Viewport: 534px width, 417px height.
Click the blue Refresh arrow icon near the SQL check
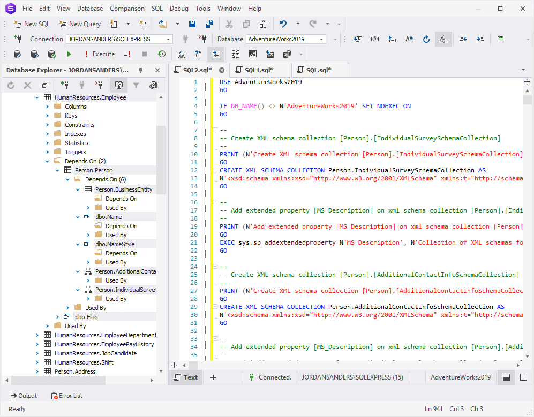point(426,39)
